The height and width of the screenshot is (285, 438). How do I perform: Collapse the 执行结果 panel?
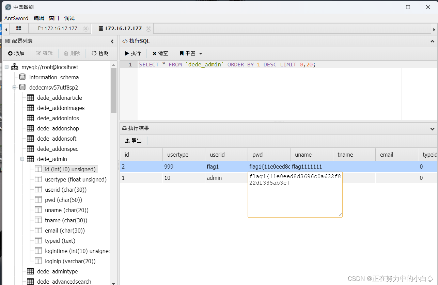point(433,129)
